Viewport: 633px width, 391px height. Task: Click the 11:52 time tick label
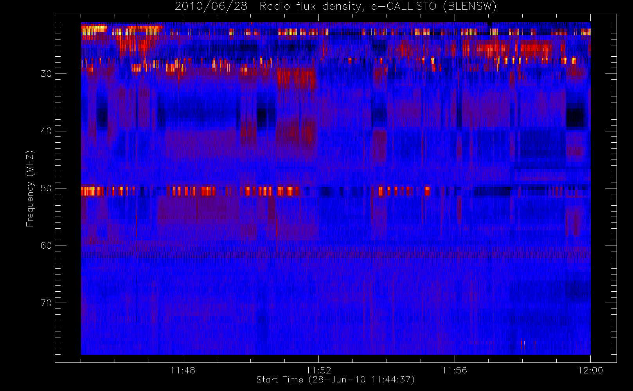[x=318, y=370]
